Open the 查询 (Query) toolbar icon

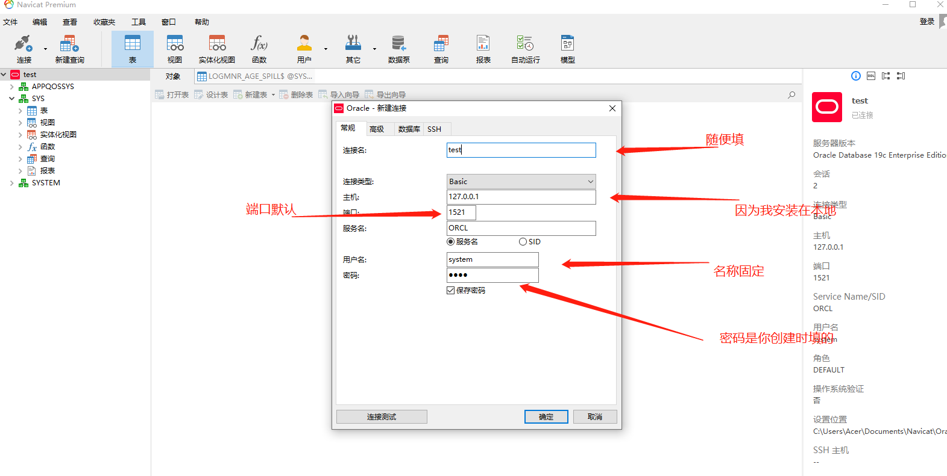(441, 49)
